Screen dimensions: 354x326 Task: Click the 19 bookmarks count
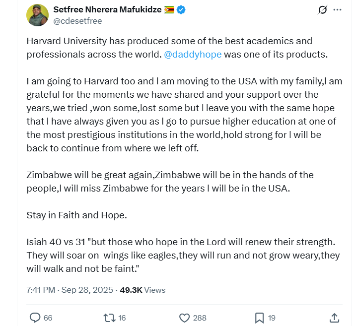[271, 318]
